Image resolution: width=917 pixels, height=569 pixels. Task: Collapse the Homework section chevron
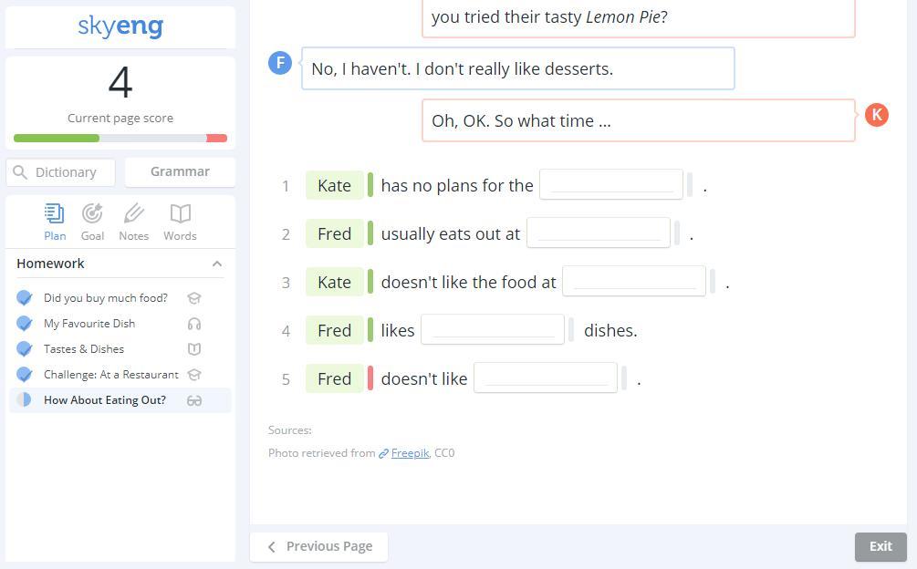point(217,264)
